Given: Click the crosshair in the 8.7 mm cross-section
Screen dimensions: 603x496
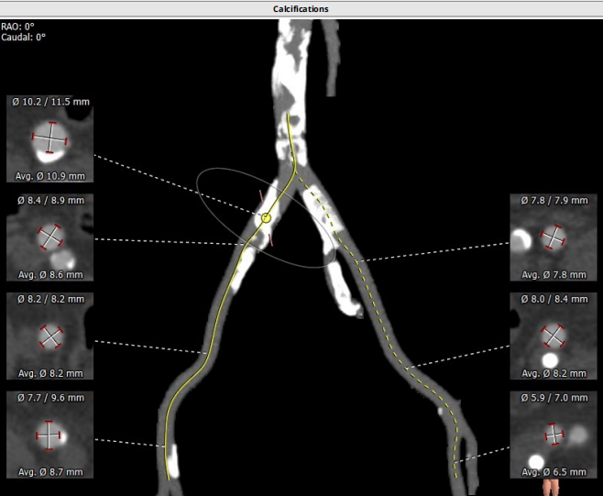Looking at the screenshot, I should (x=50, y=435).
